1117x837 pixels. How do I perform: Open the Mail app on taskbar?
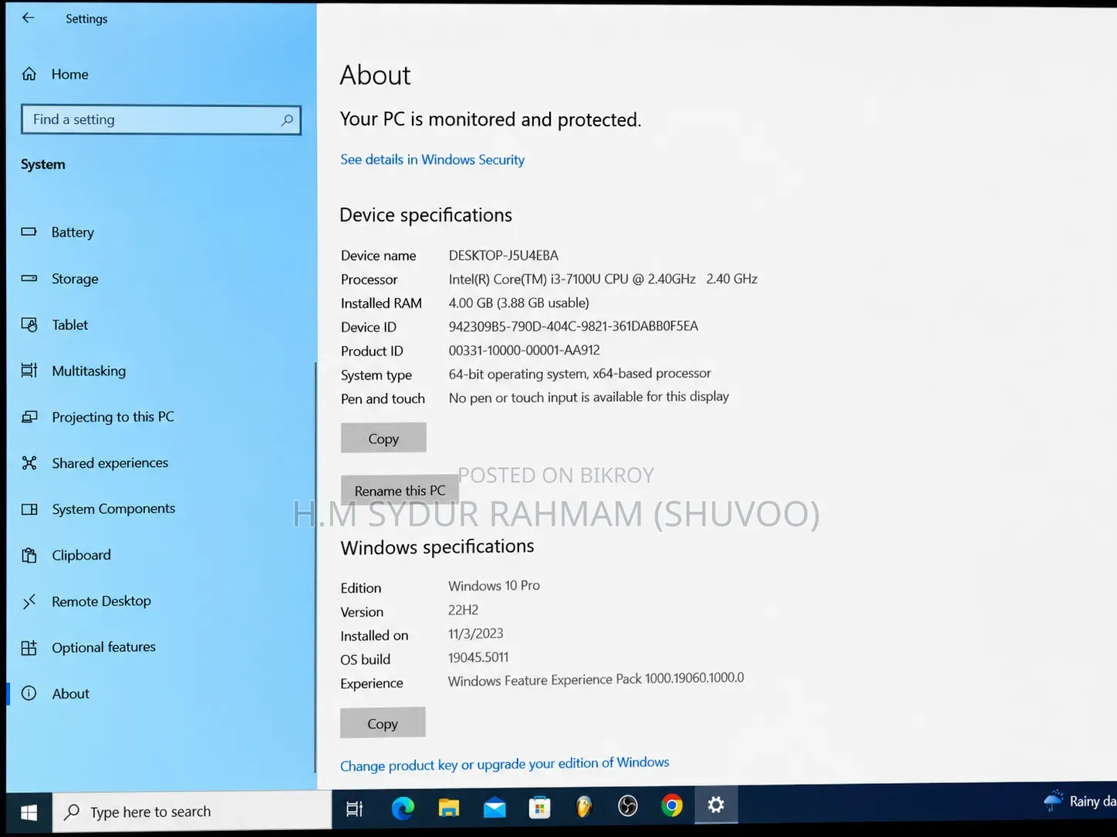(x=494, y=808)
